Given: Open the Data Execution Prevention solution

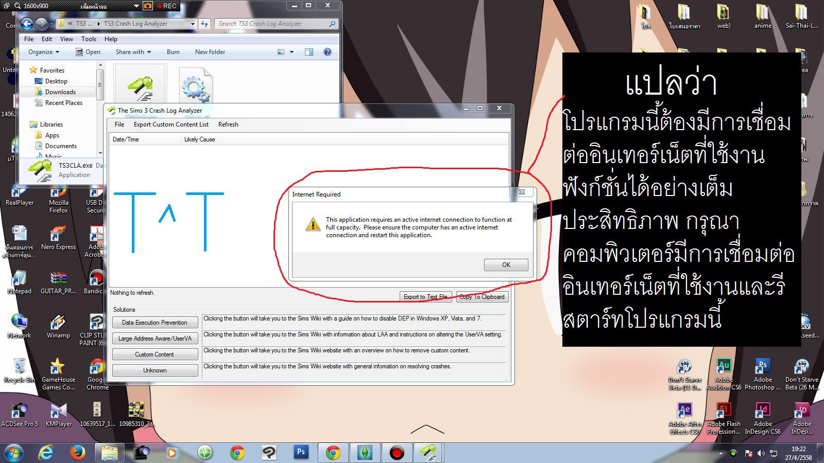Looking at the screenshot, I should (x=155, y=323).
